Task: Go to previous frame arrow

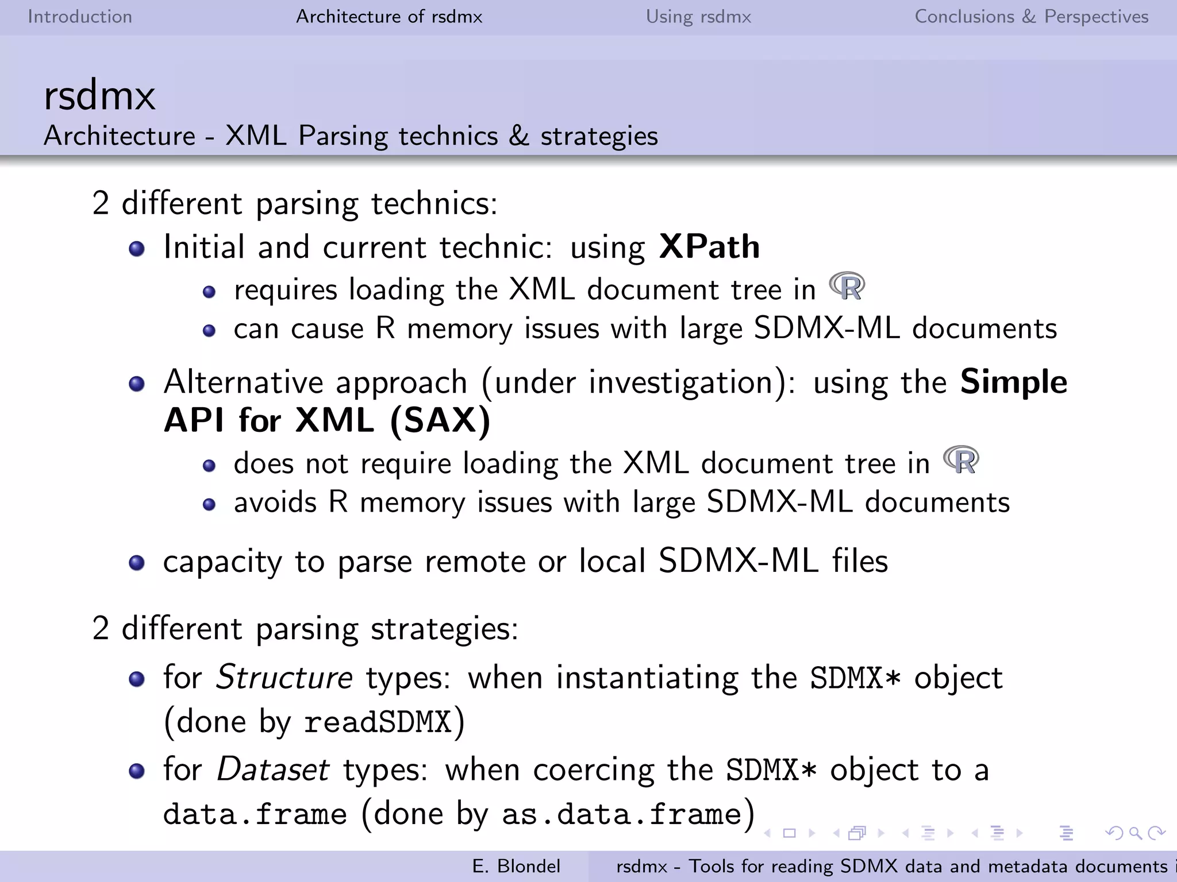Action: (836, 833)
